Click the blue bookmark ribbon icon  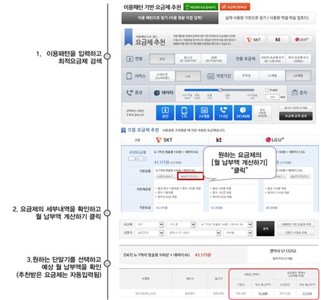point(128,37)
